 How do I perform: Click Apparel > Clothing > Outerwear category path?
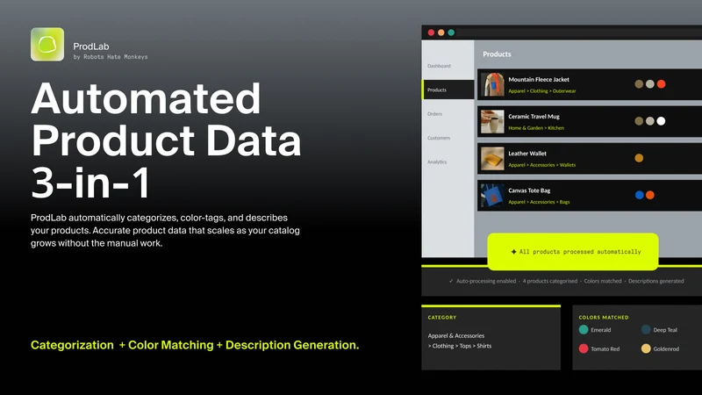[541, 91]
